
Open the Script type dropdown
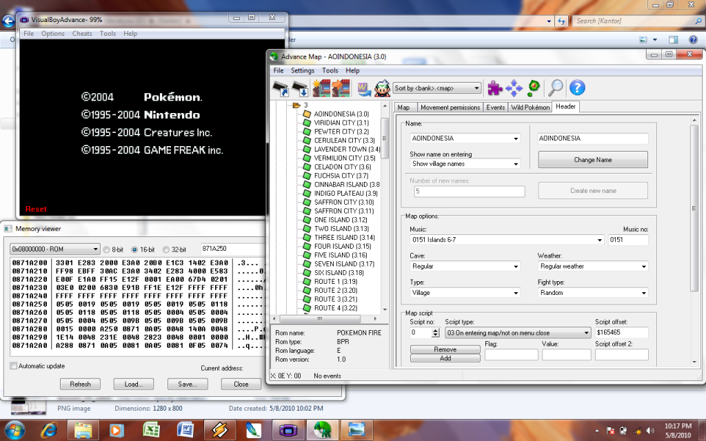(x=518, y=333)
